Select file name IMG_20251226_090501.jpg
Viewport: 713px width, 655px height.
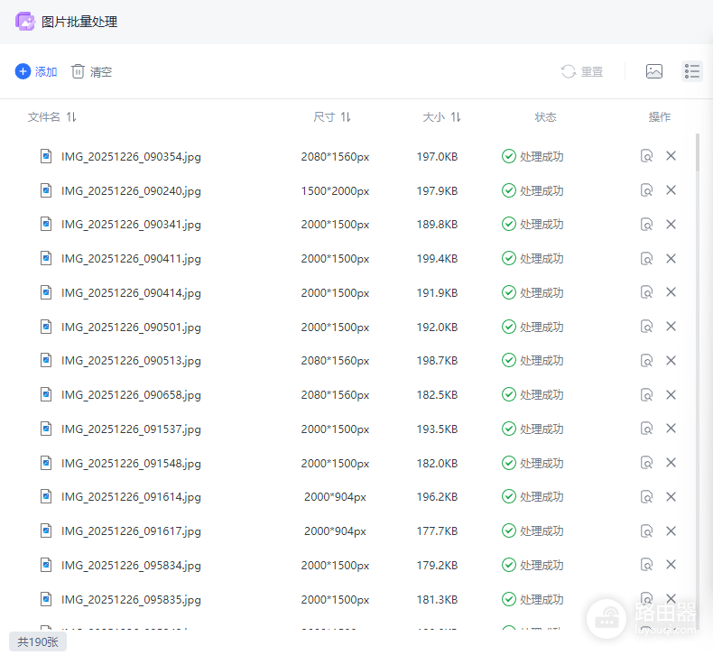[x=131, y=327]
